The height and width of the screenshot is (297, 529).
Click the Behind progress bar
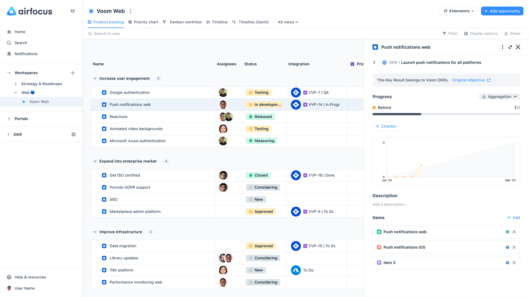click(x=446, y=114)
